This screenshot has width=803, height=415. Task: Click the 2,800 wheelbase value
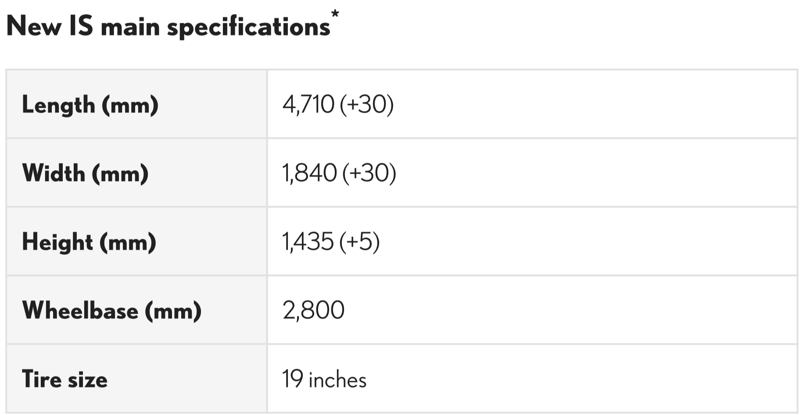pos(313,311)
